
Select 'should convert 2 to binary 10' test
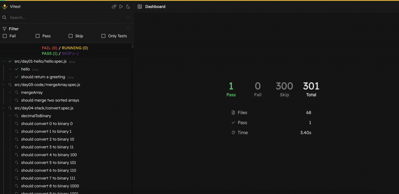48,139
